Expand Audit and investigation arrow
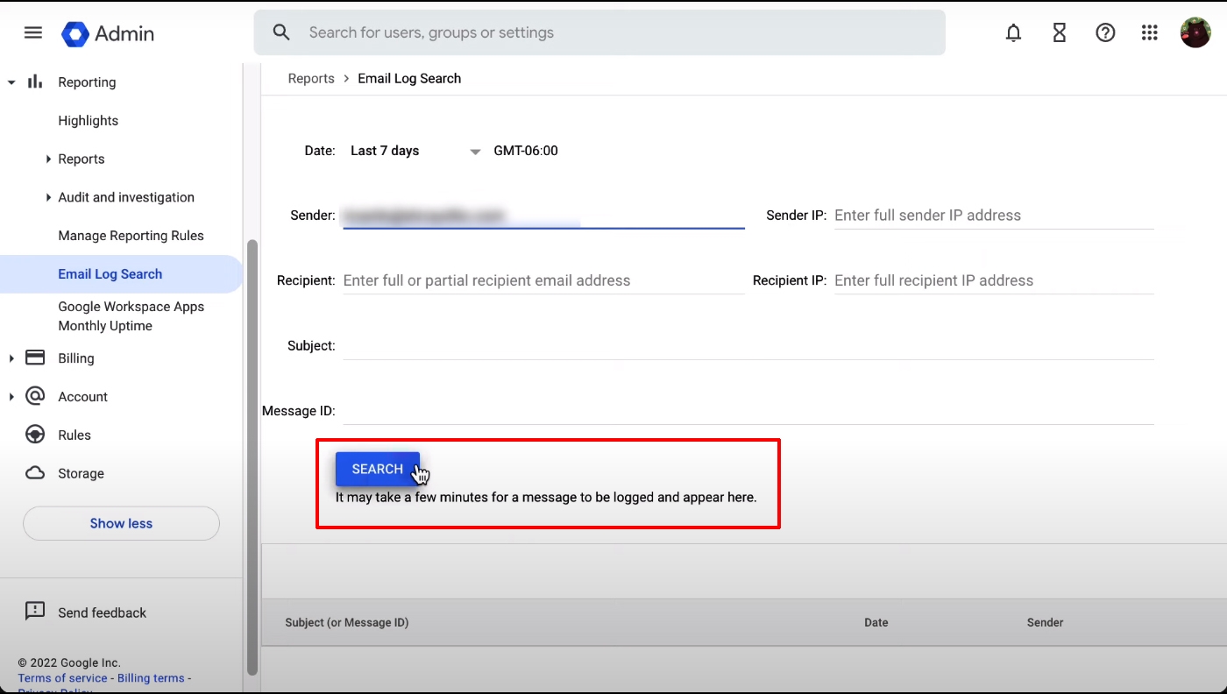 click(x=48, y=197)
